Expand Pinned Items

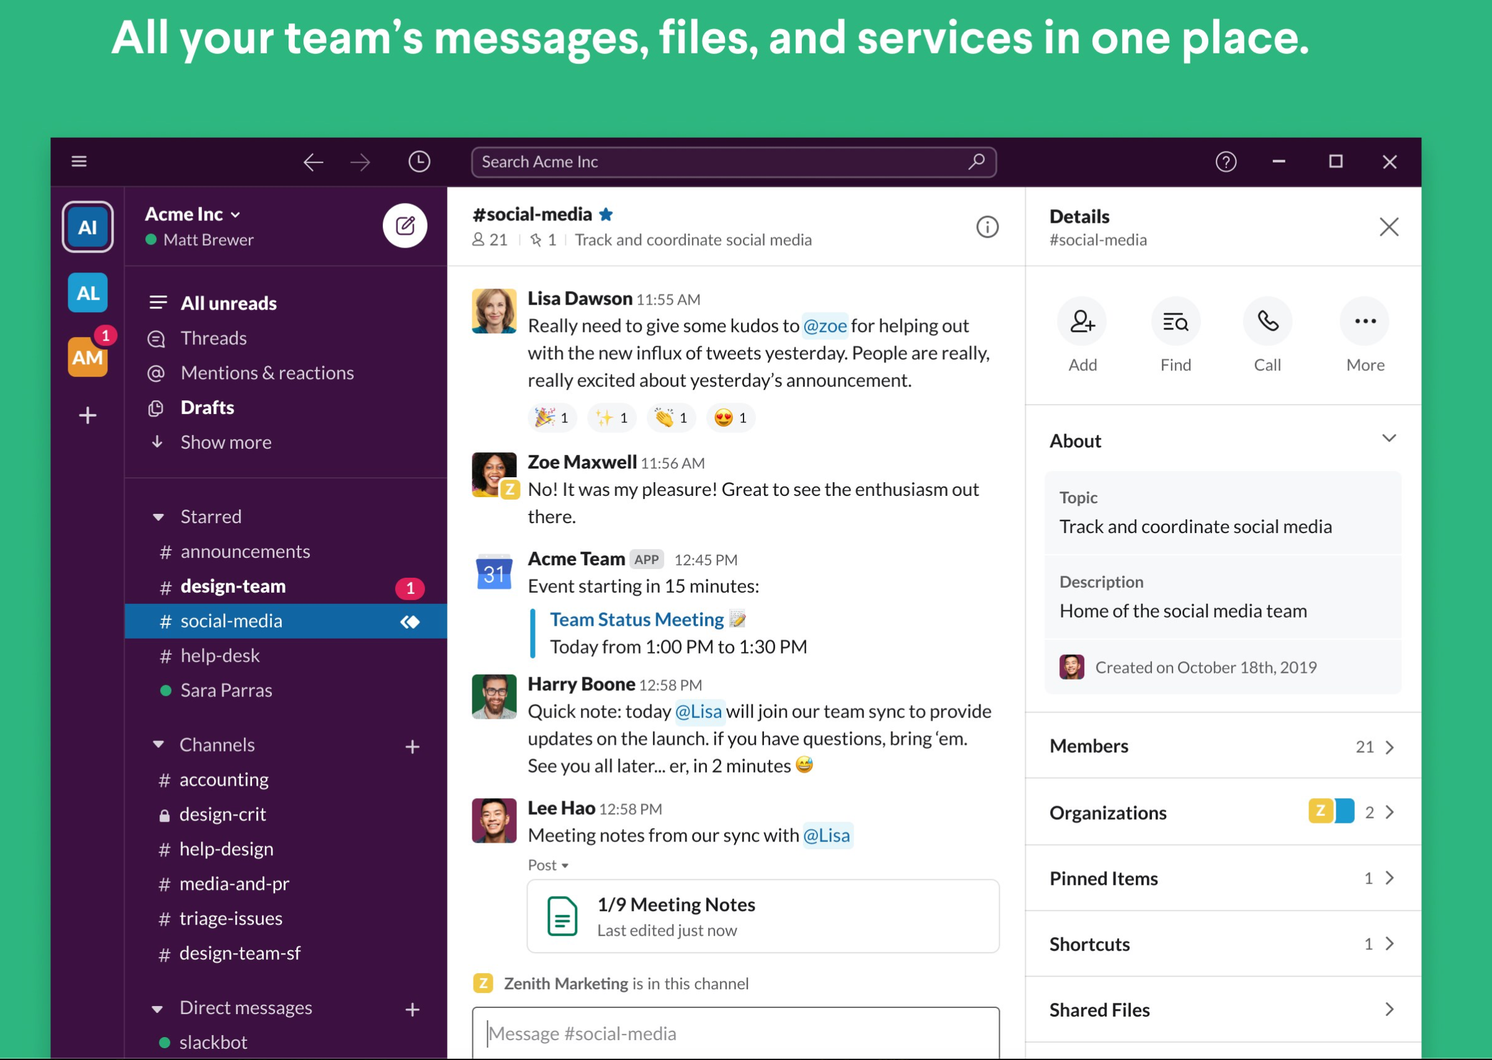tap(1223, 879)
